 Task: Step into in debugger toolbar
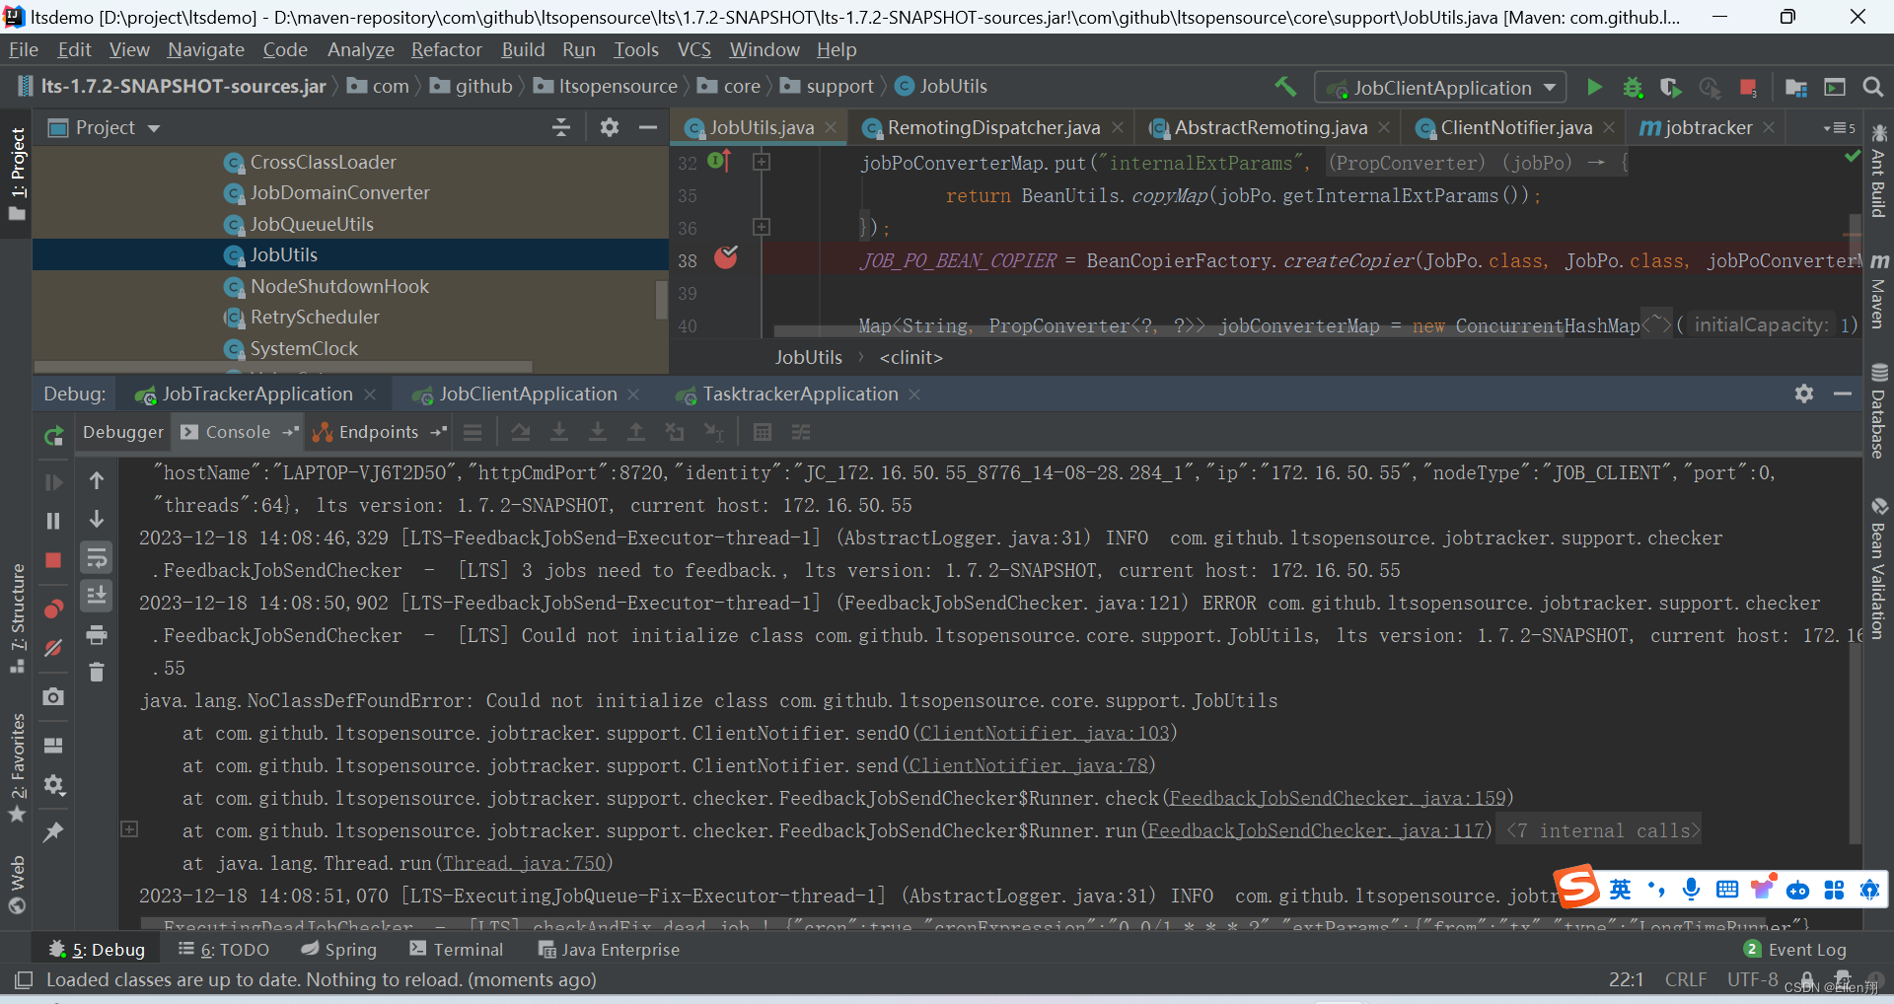click(559, 432)
